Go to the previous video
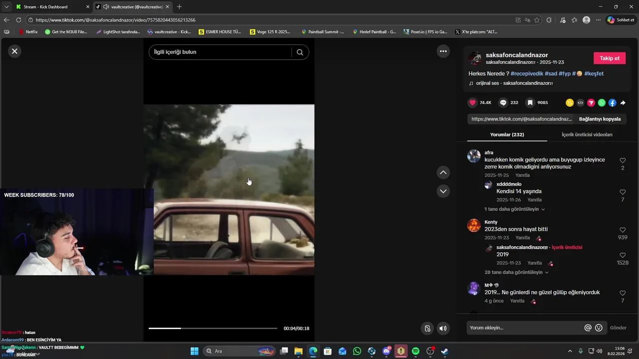The width and height of the screenshot is (639, 359). click(x=443, y=173)
